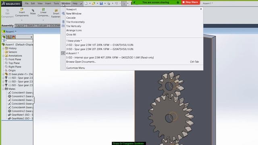The image size is (258, 145).
Task: Open the PropertyManager tab icon
Action: 9,37
